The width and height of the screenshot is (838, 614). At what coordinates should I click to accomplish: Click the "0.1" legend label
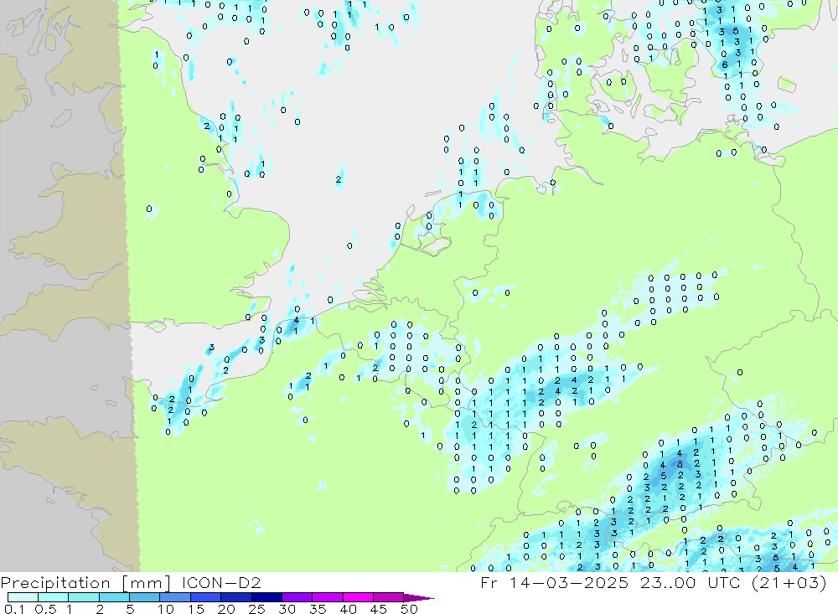14,609
